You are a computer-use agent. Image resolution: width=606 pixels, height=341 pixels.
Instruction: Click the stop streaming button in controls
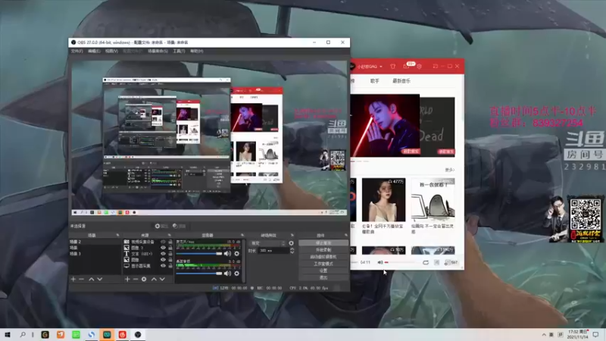click(x=323, y=243)
